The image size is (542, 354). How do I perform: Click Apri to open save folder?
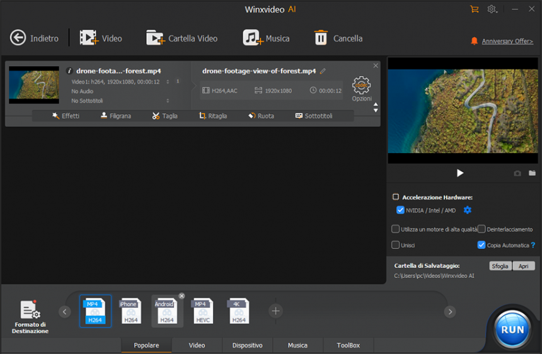pos(523,266)
